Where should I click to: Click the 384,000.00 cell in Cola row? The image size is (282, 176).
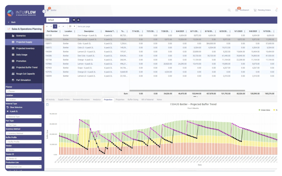click(211, 43)
